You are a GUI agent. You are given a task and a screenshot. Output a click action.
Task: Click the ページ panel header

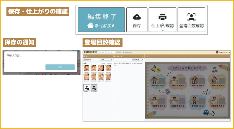[x=187, y=56]
